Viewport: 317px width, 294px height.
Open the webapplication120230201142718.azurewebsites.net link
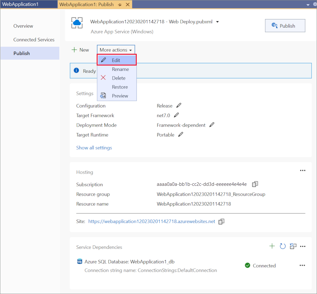(x=152, y=221)
